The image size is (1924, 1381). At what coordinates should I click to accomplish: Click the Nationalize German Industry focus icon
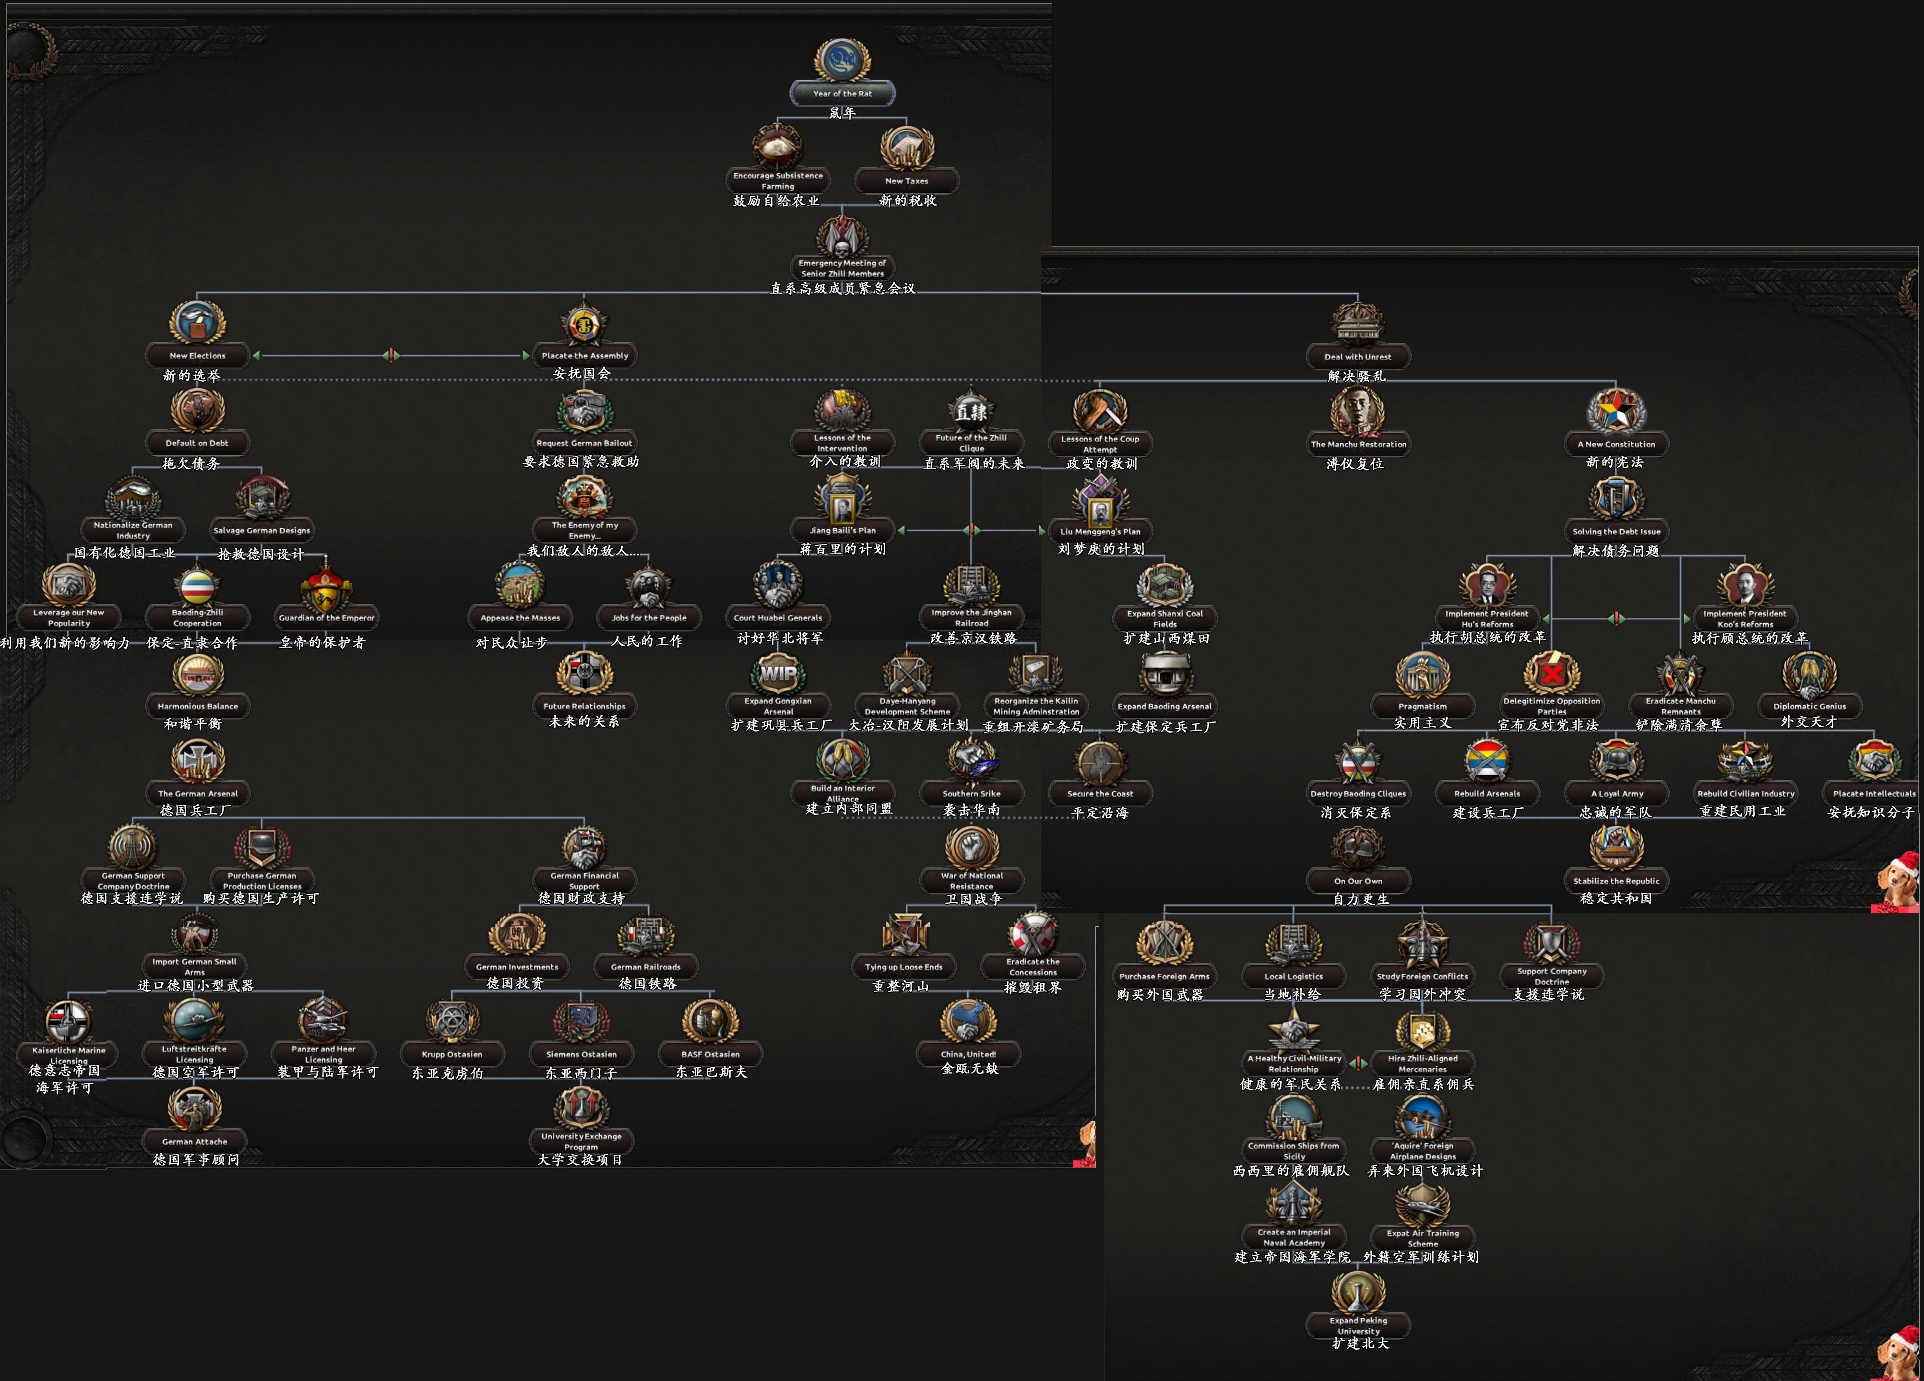(x=133, y=498)
